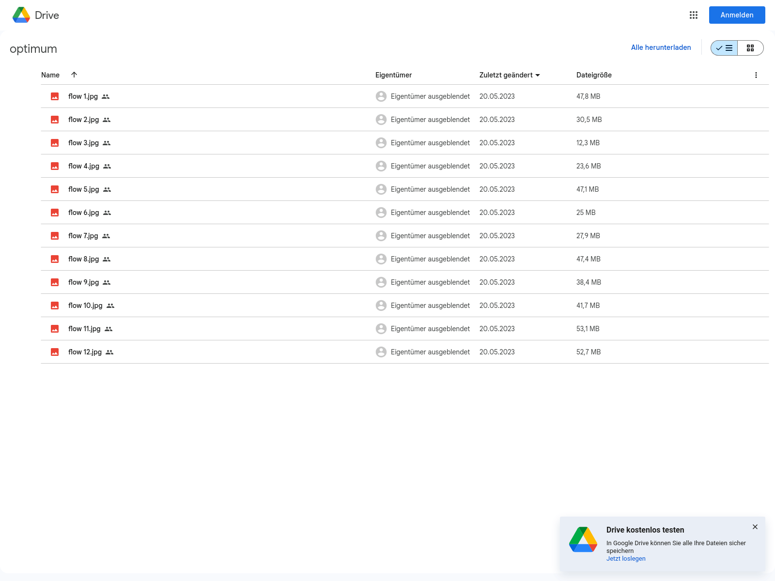775x581 pixels.
Task: Click the shared icon next to flow 10.jpg
Action: click(110, 306)
